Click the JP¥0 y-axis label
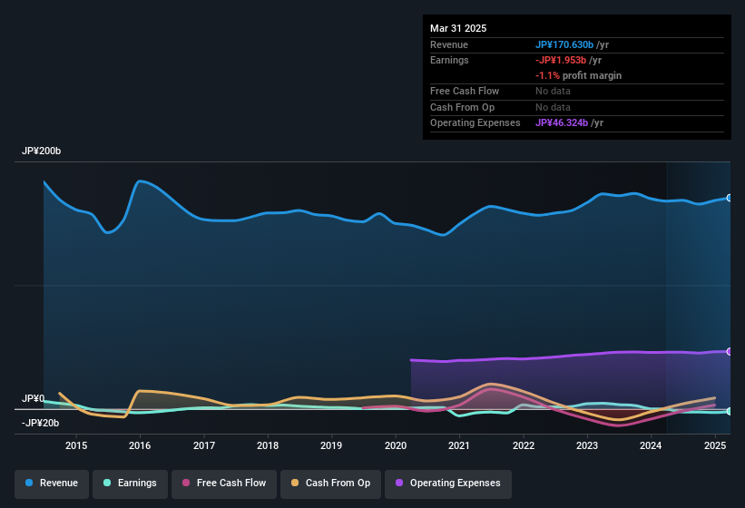Viewport: 745px width, 508px height. [x=34, y=398]
